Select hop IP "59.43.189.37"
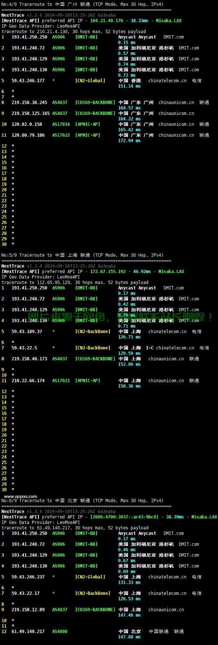Viewport: 218px width, 645px height. [27, 331]
